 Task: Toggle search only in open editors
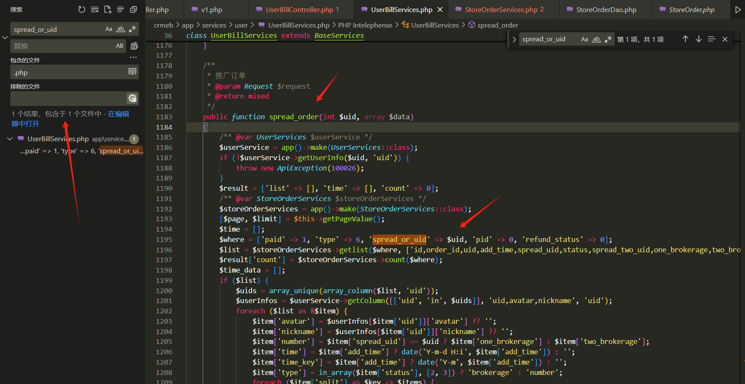pyautogui.click(x=132, y=71)
